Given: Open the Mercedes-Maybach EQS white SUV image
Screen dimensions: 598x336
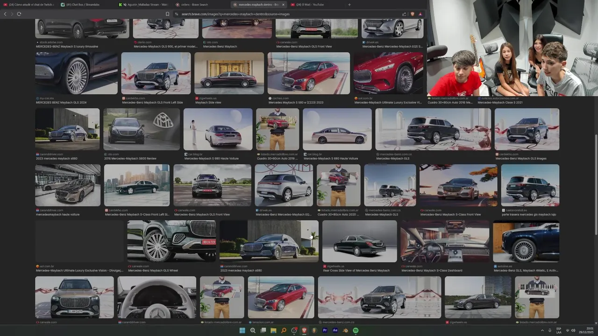Looking at the screenshot, I should click(284, 185).
